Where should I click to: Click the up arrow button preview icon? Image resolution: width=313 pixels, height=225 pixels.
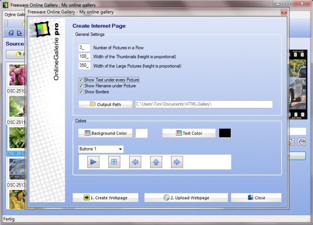click(156, 162)
